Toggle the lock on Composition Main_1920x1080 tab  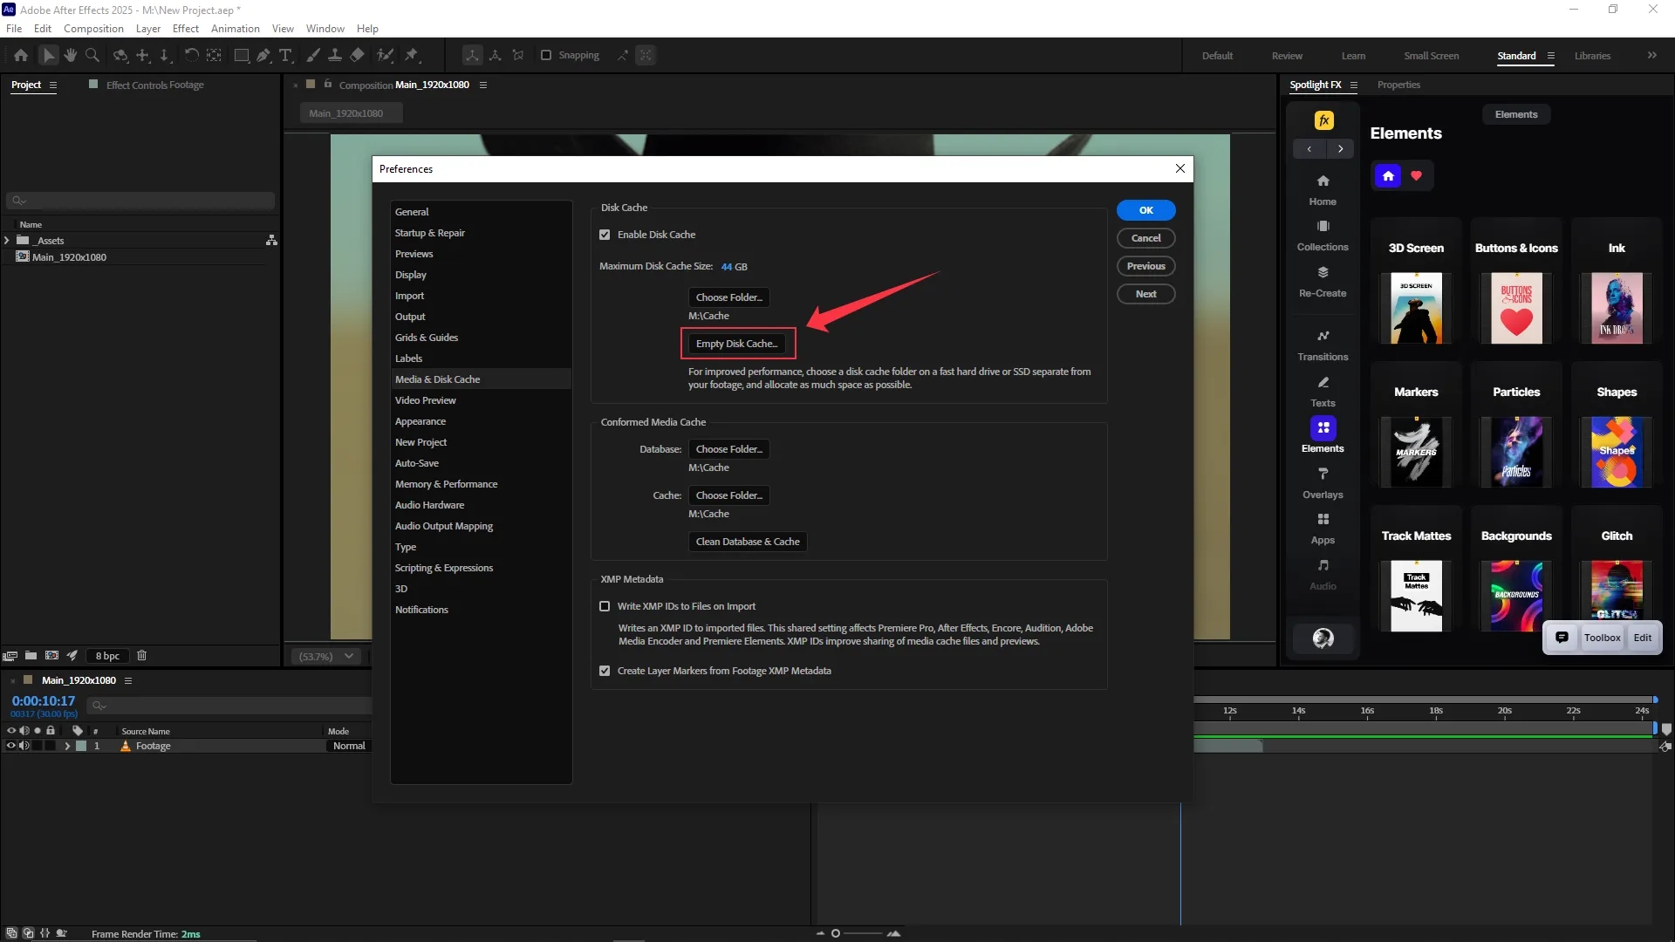click(x=328, y=85)
